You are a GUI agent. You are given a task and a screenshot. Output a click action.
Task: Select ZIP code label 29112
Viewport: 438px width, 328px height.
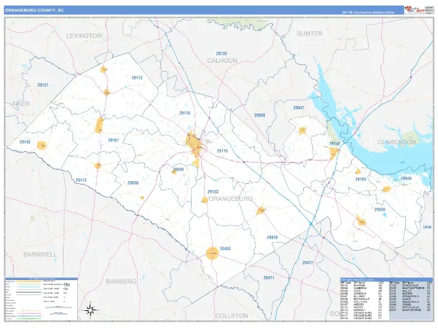(137, 78)
